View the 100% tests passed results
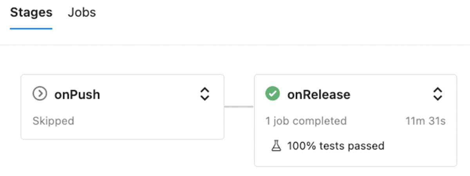 (336, 146)
